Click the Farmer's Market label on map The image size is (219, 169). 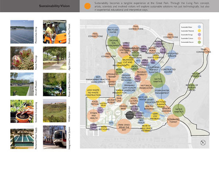112,83
